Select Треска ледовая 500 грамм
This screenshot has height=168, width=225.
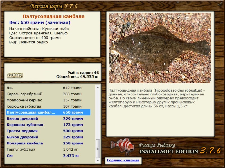click(48, 131)
